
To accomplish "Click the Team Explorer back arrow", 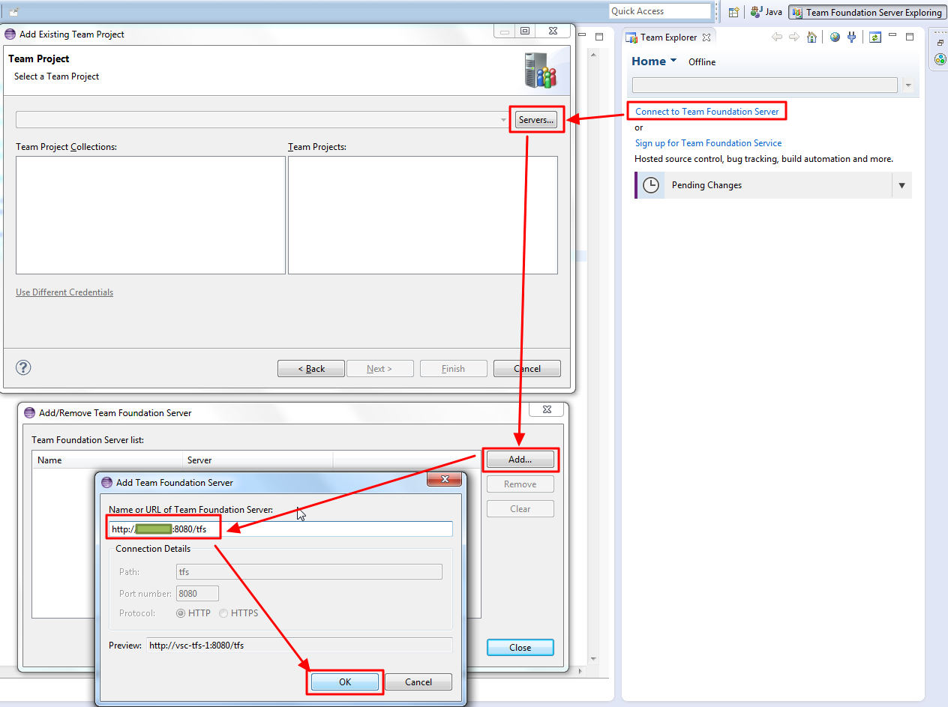I will click(776, 37).
